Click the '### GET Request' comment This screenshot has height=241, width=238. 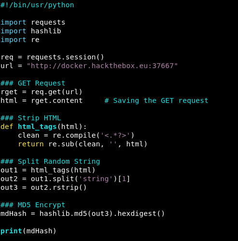click(x=33, y=83)
